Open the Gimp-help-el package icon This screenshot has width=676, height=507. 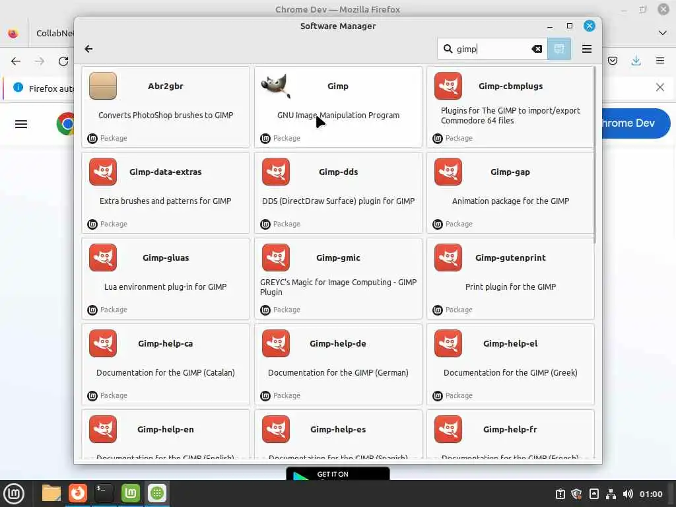[x=448, y=343]
